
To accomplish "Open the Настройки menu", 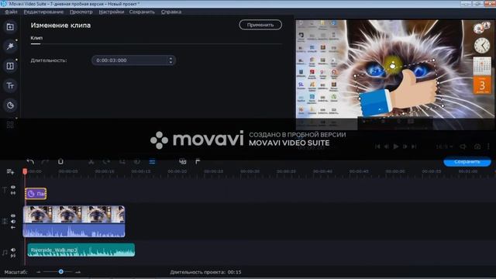I will 112,12.
